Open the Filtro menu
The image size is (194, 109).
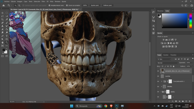point(43,2)
